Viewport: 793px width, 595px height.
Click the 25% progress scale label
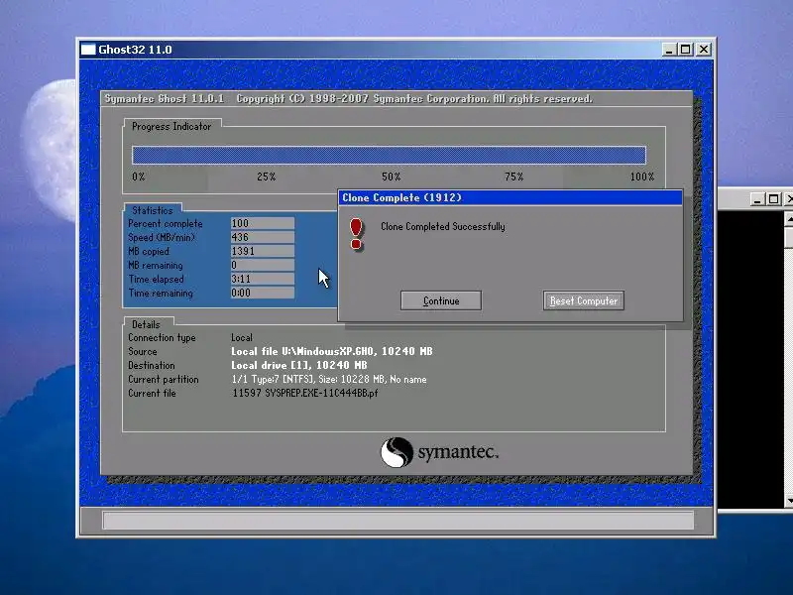[266, 177]
